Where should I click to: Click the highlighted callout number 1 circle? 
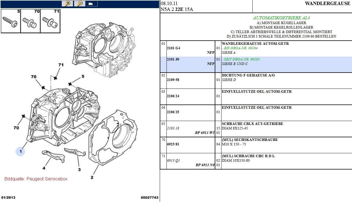click(20, 152)
